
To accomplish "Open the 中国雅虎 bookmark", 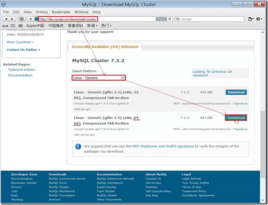I will click(56, 26).
